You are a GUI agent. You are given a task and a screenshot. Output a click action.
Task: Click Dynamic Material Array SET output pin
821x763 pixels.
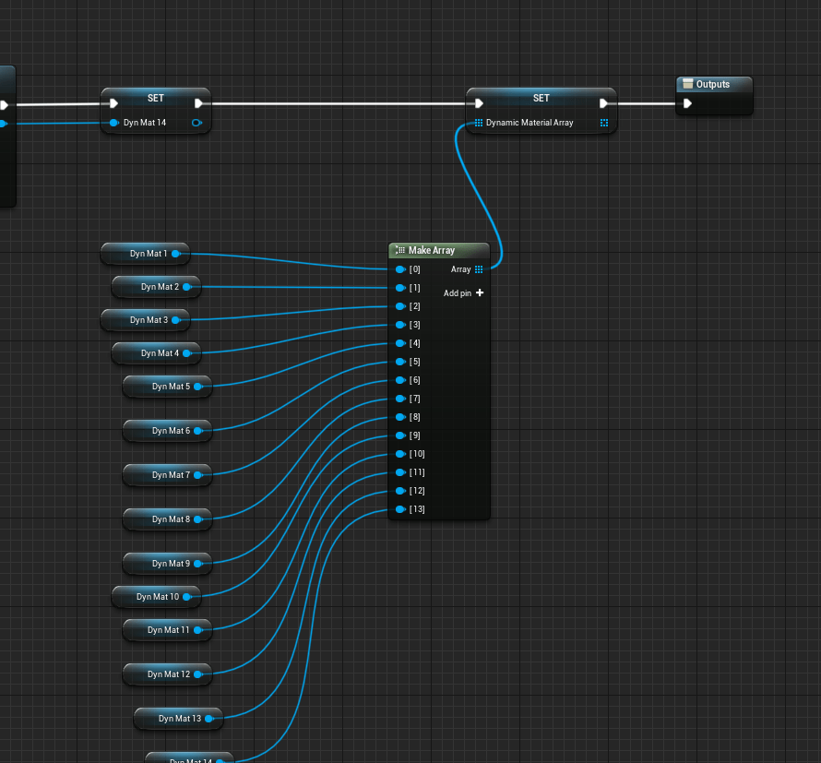(604, 123)
